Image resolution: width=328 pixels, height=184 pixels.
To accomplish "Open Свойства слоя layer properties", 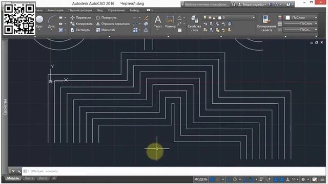I will [x=194, y=24].
